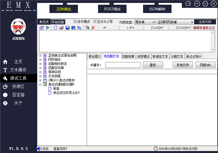Click the 点我登陆 login text
The height and width of the screenshot is (153, 218).
[18, 38]
